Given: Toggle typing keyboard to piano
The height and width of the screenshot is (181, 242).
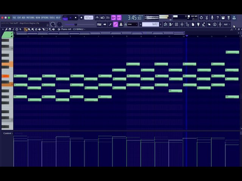Looking at the screenshot, I should [x=99, y=24].
